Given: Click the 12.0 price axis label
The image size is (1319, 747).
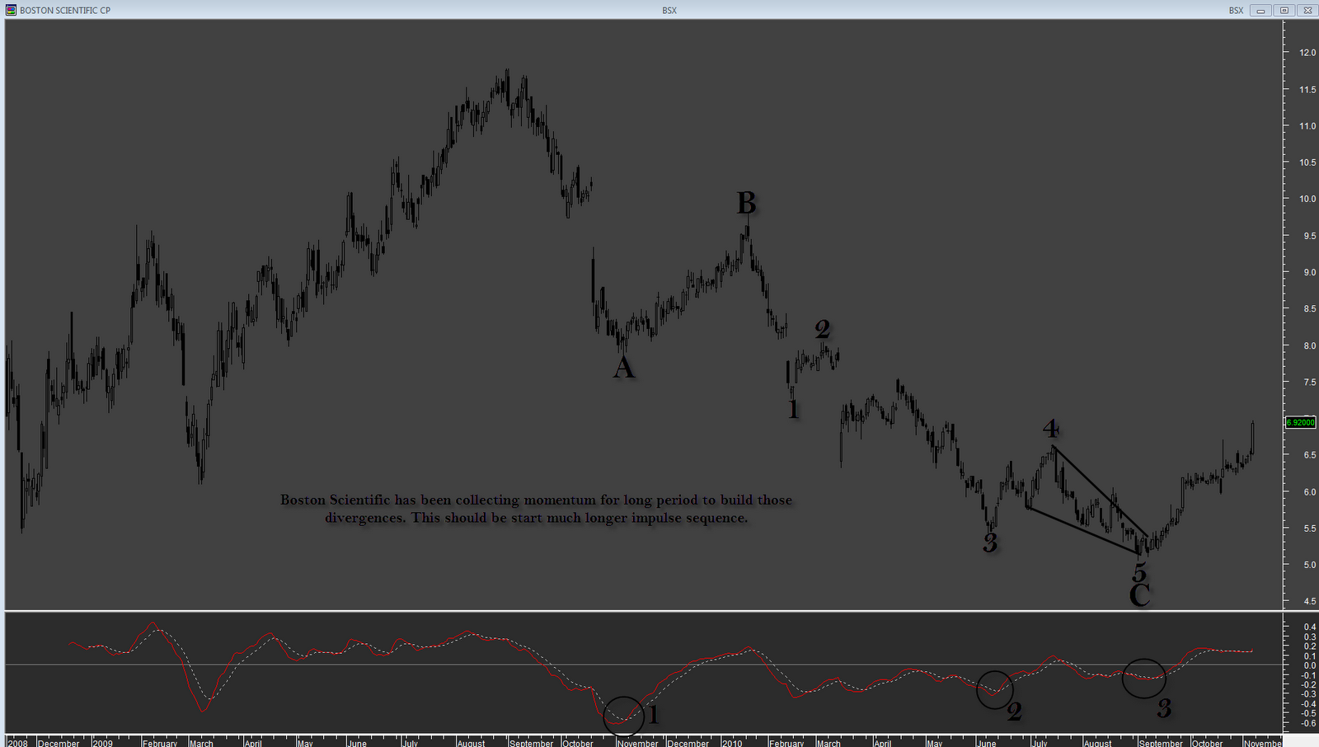Looking at the screenshot, I should click(1307, 53).
